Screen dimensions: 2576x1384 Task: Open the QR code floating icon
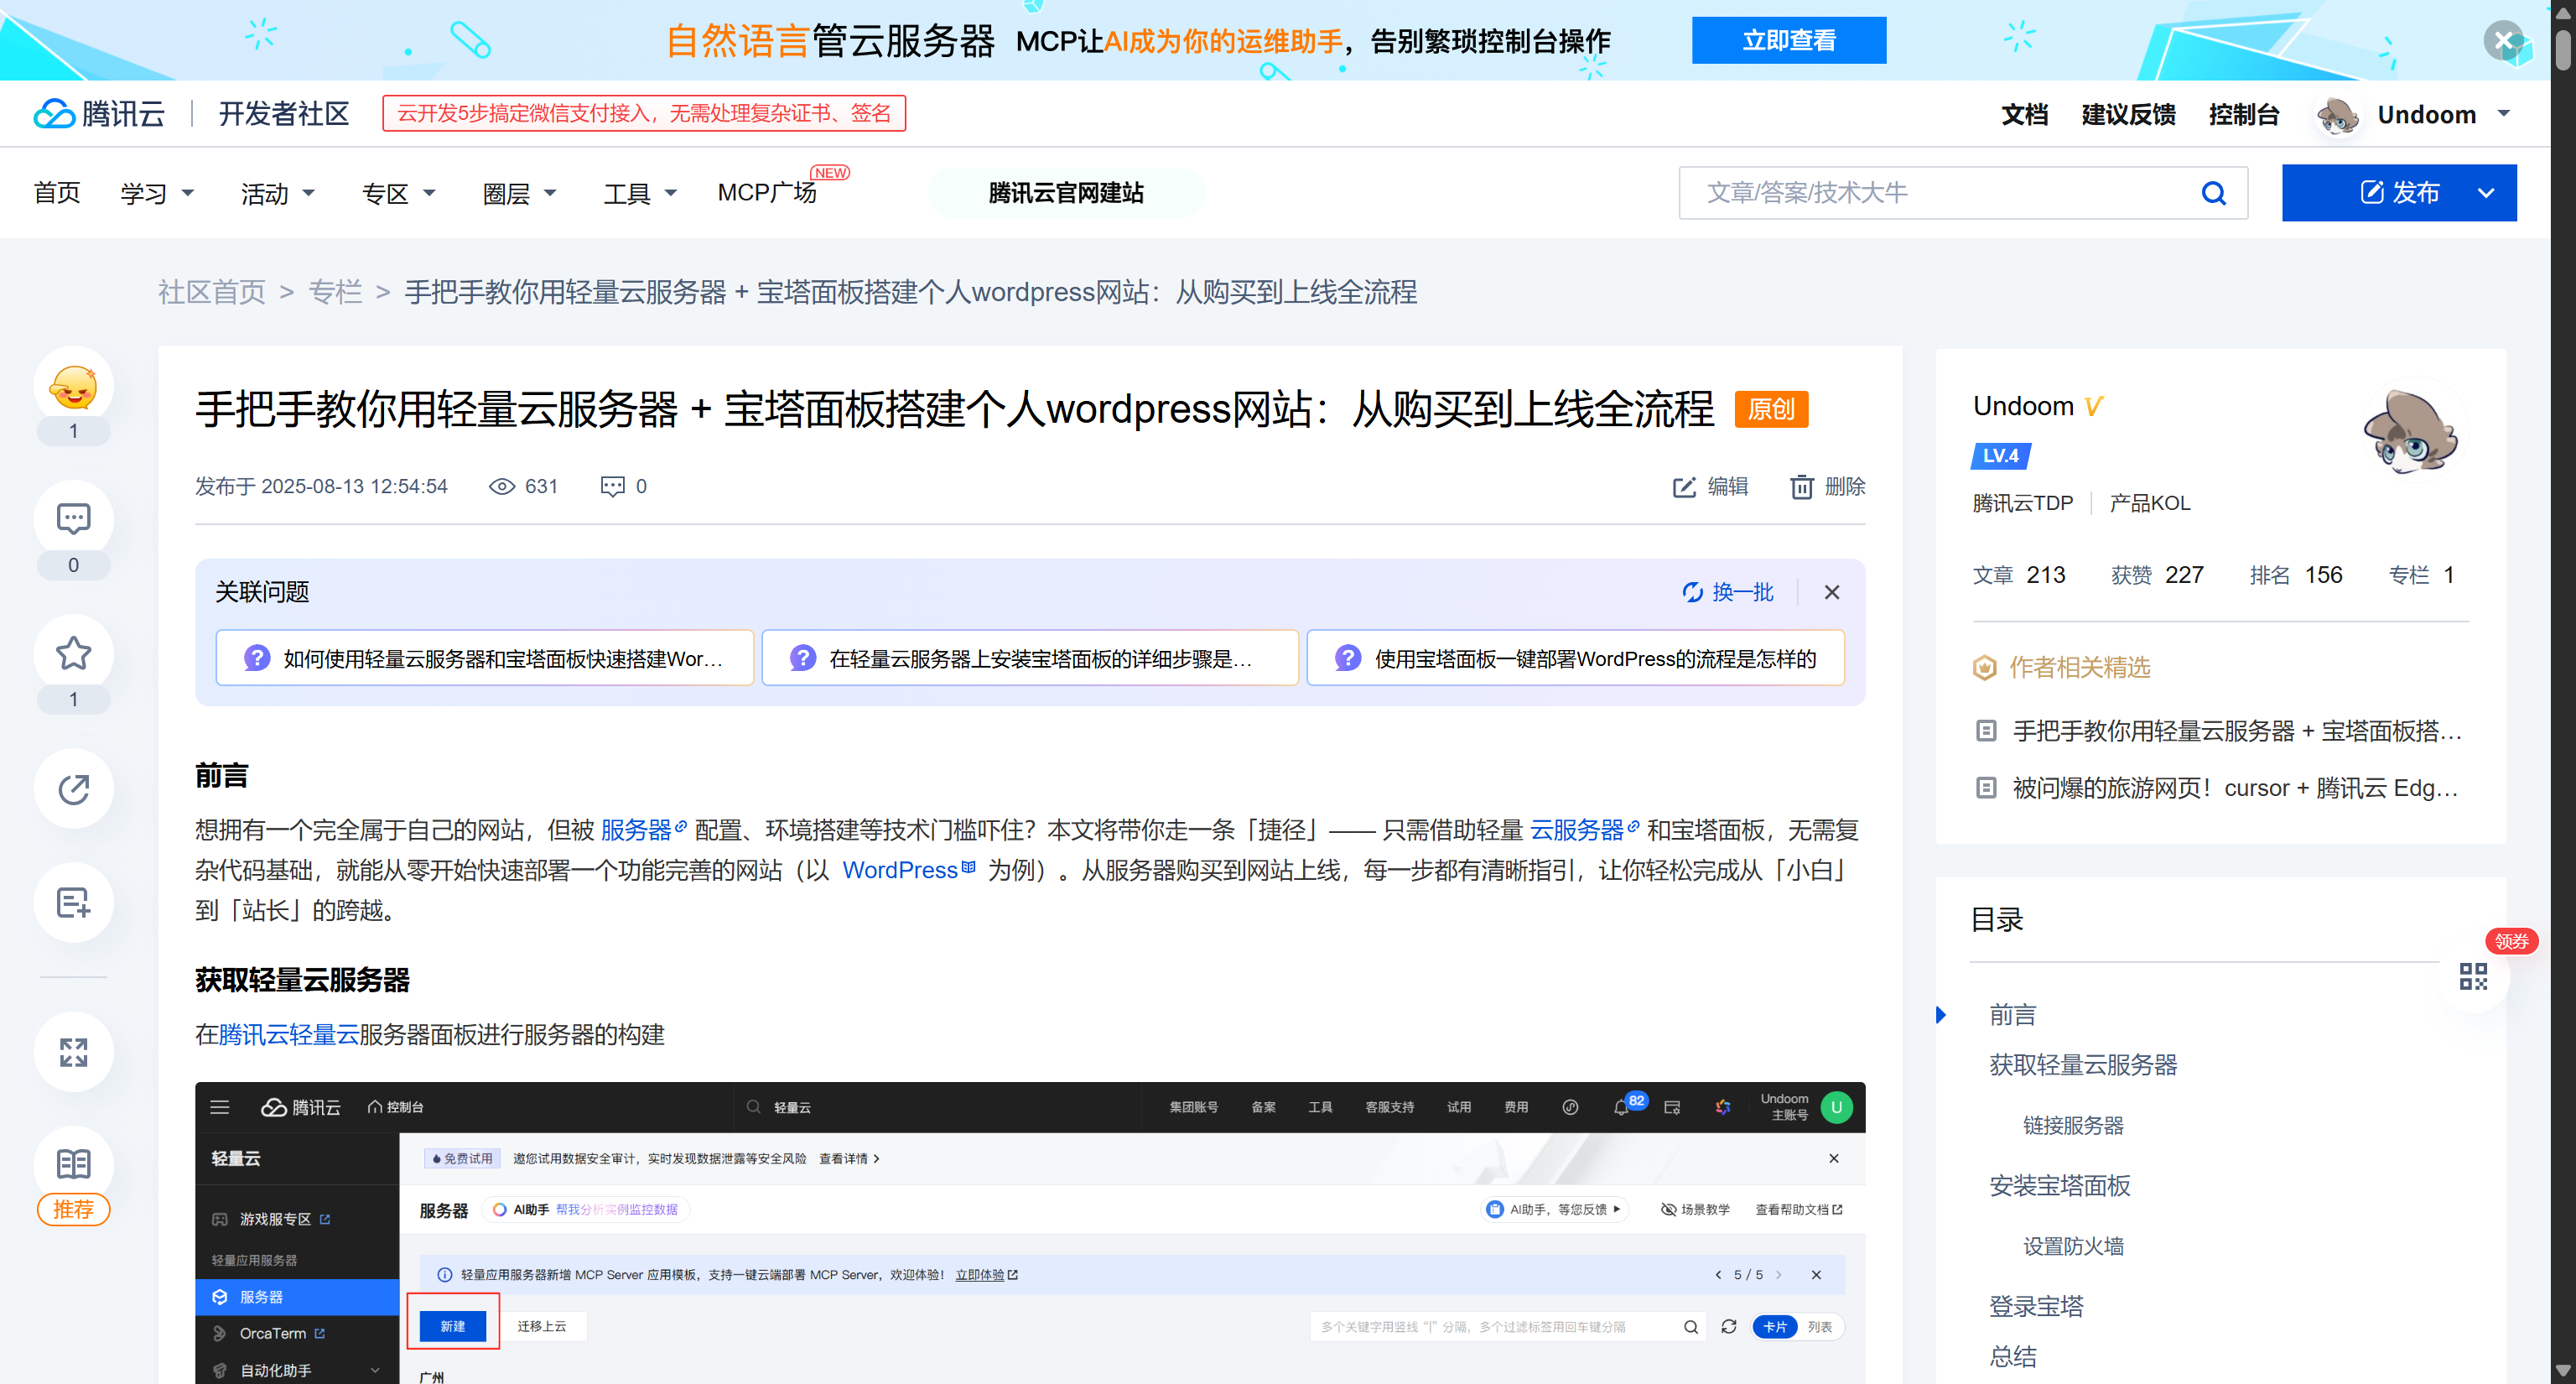tap(2473, 976)
